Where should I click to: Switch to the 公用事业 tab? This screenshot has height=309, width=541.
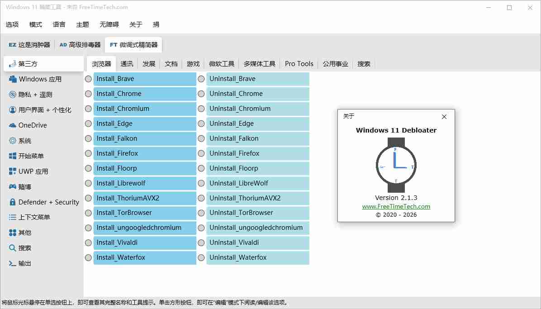coord(335,64)
